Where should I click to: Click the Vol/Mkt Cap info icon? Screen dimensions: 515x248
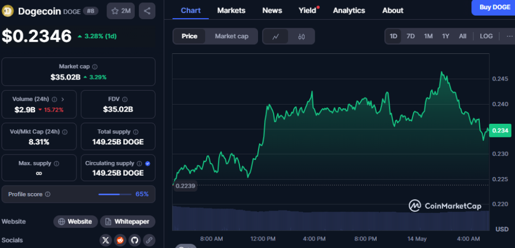pyautogui.click(x=65, y=132)
